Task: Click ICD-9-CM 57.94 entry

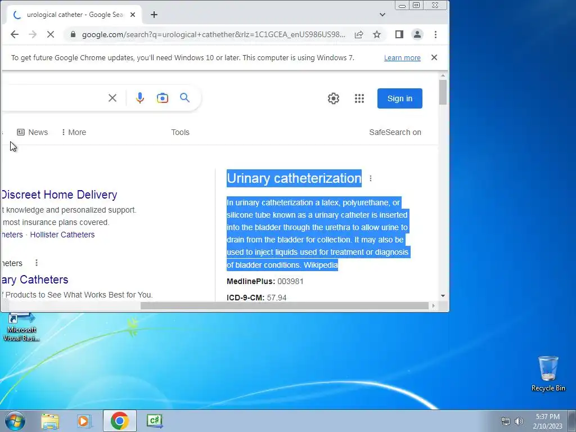Action: click(x=256, y=298)
